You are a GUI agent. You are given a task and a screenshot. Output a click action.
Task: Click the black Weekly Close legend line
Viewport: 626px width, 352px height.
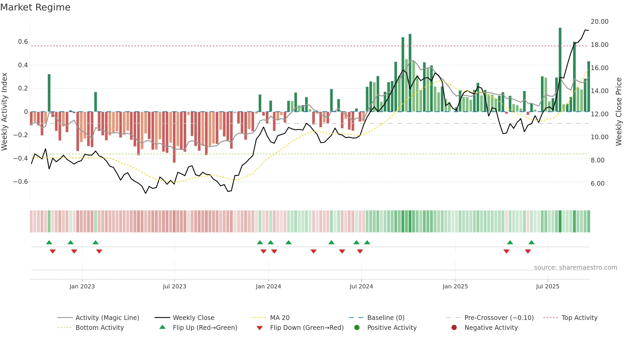coord(162,318)
